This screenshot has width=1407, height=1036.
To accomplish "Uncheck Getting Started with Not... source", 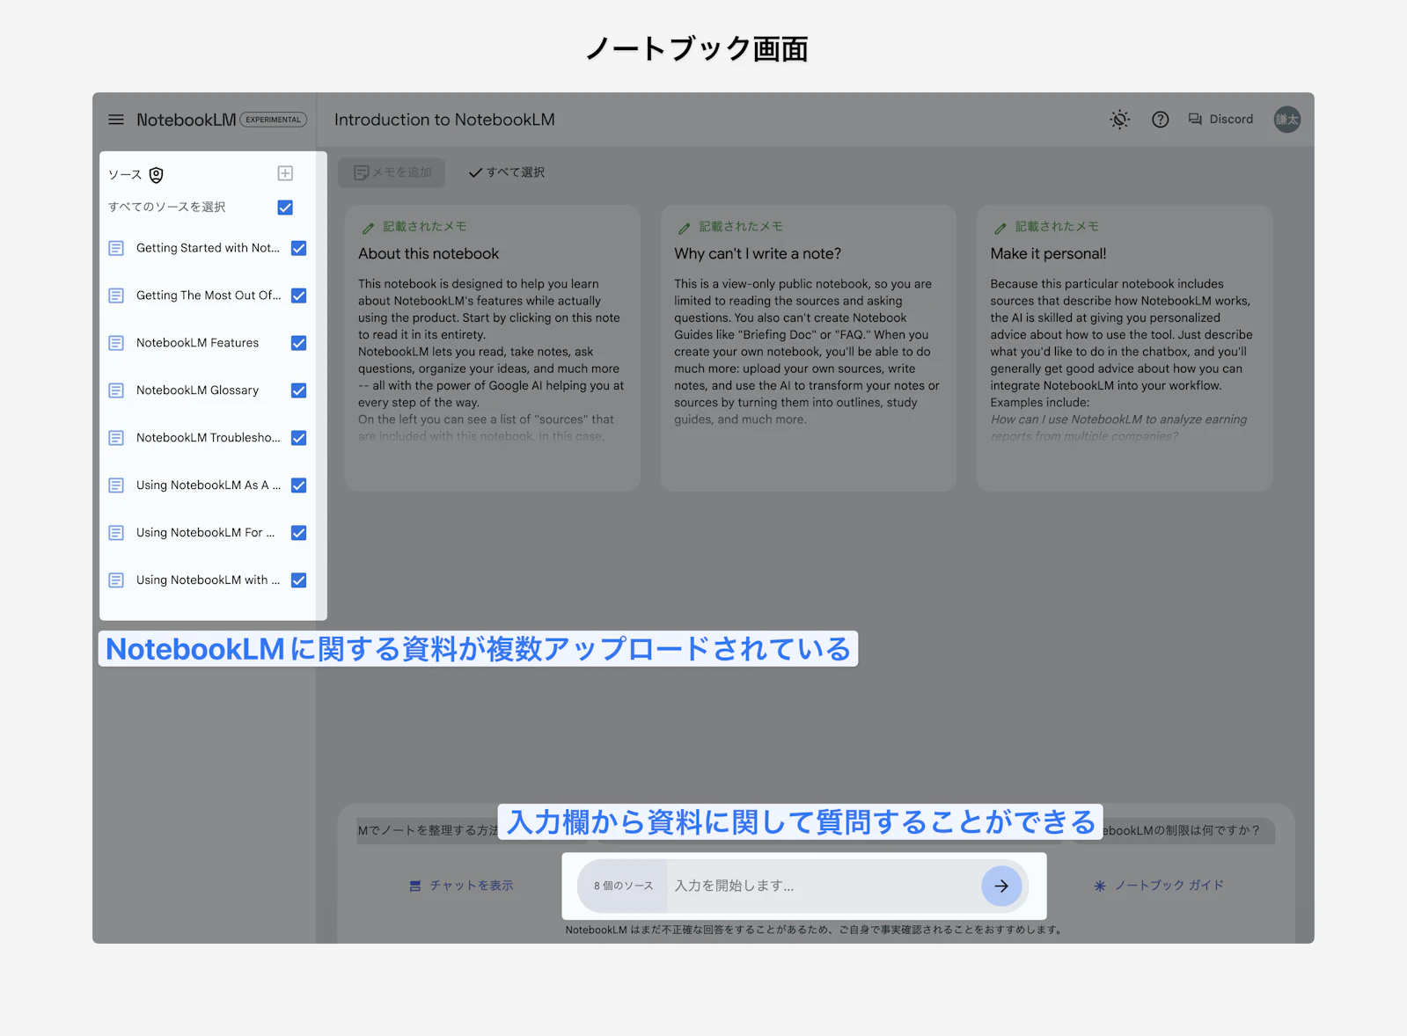I will click(299, 248).
